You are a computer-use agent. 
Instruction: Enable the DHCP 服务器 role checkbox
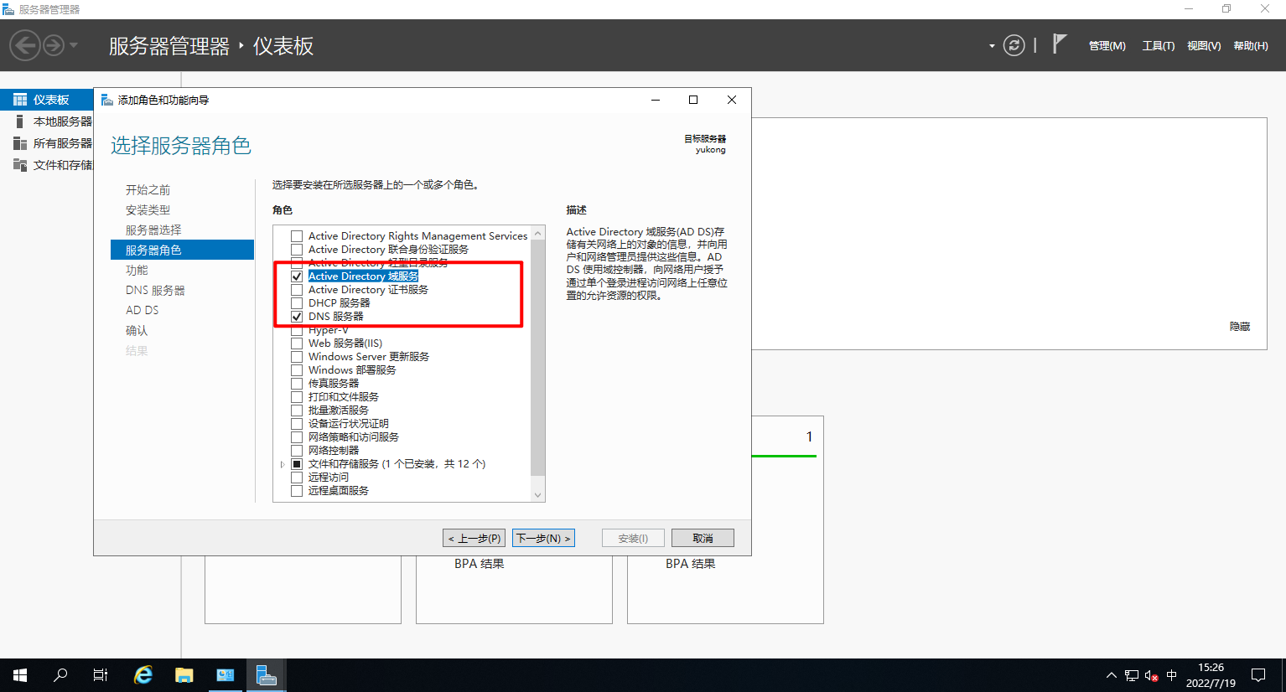(x=297, y=303)
